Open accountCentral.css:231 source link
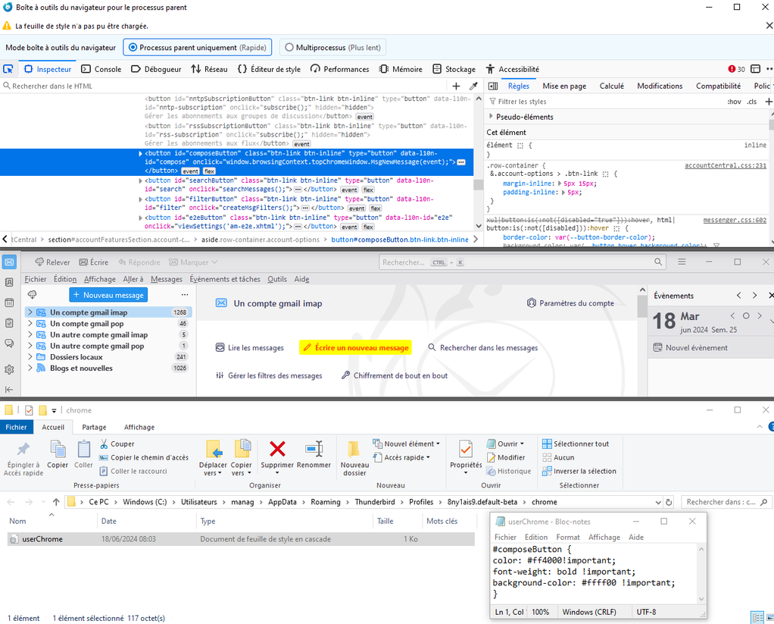This screenshot has width=774, height=624. [x=725, y=165]
